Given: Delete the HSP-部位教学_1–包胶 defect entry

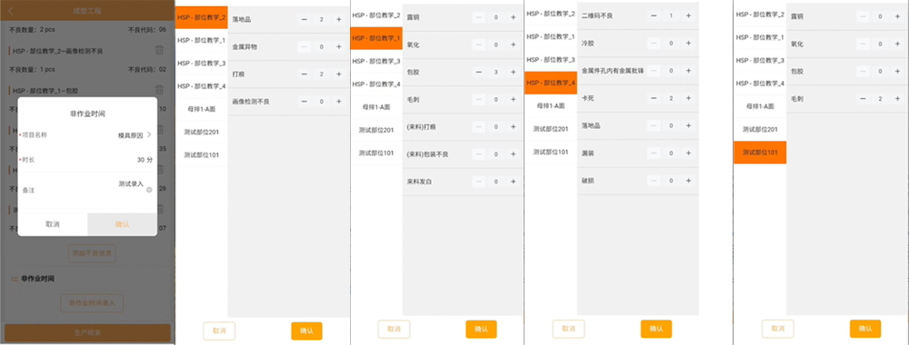Looking at the screenshot, I should point(159,90).
